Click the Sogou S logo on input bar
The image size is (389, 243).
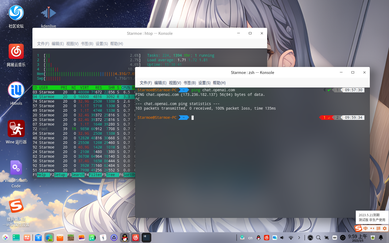[358, 228]
